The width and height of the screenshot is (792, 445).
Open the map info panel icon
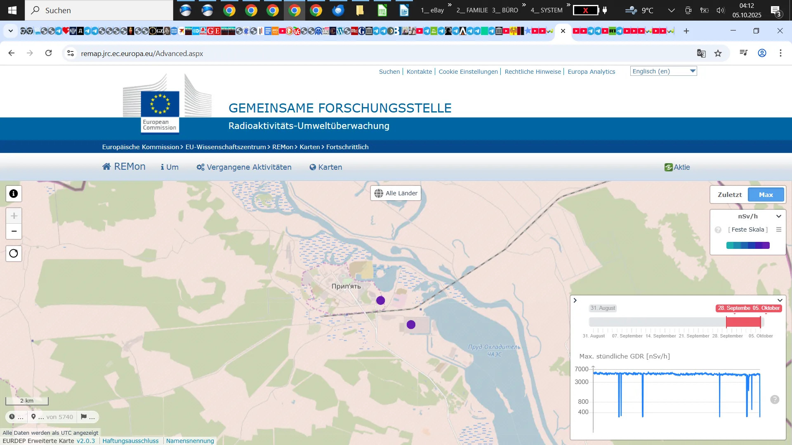pos(14,194)
